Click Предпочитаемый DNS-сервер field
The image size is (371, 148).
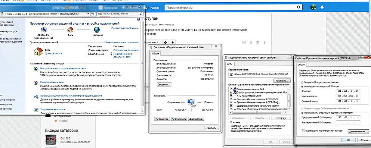pos(348,117)
